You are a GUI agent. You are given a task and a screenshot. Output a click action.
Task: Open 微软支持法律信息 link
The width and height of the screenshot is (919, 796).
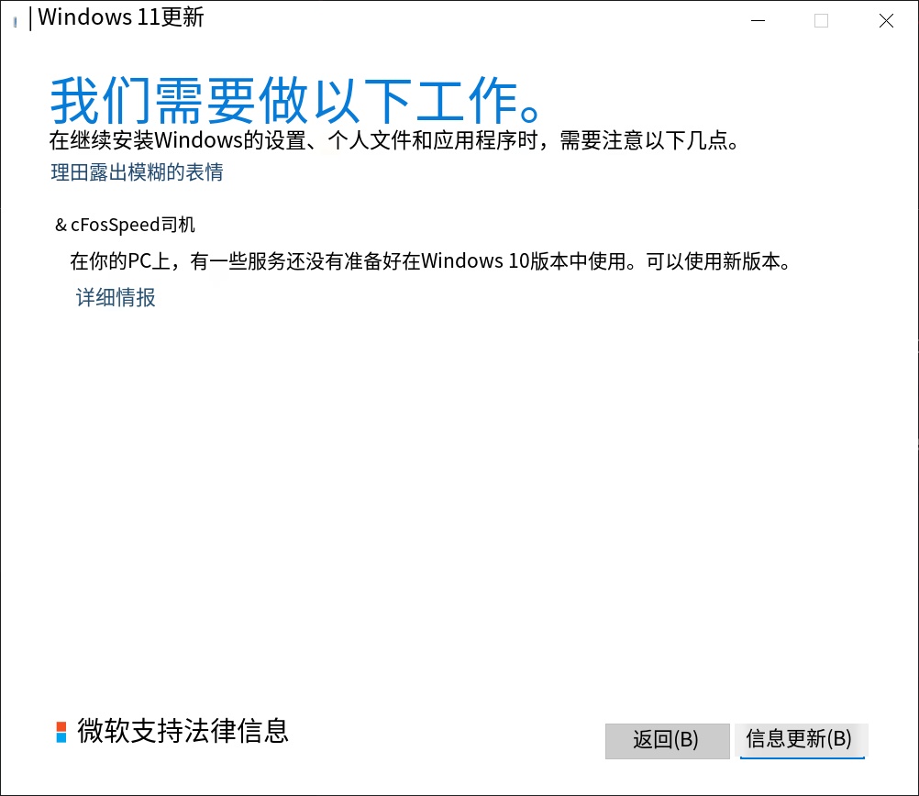point(183,731)
